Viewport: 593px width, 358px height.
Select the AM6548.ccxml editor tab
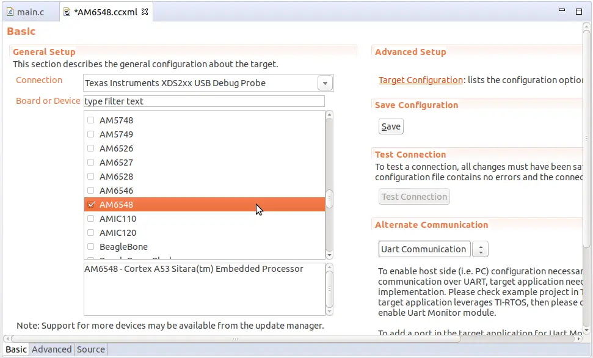[x=106, y=12]
